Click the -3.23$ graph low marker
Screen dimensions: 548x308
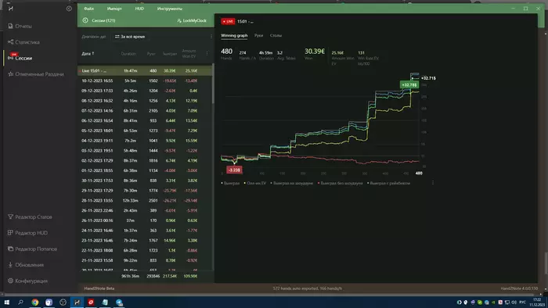[234, 170]
